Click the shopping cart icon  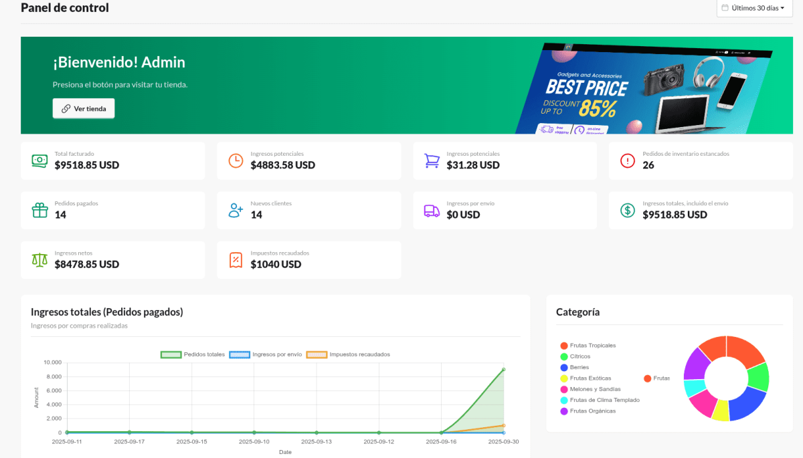(x=432, y=160)
